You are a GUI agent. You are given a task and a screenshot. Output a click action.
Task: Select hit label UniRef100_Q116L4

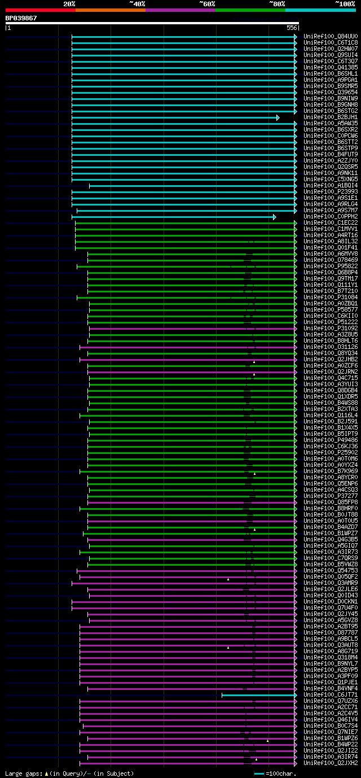tap(331, 415)
